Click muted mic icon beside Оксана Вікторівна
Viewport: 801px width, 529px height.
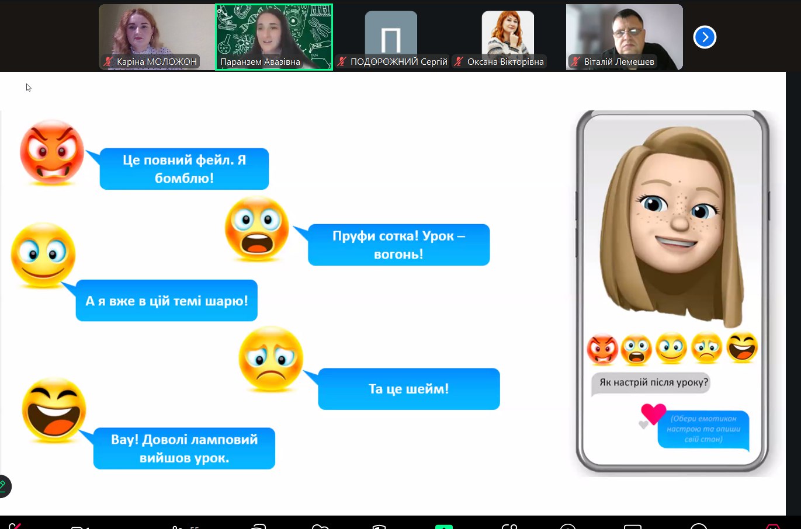coord(459,61)
